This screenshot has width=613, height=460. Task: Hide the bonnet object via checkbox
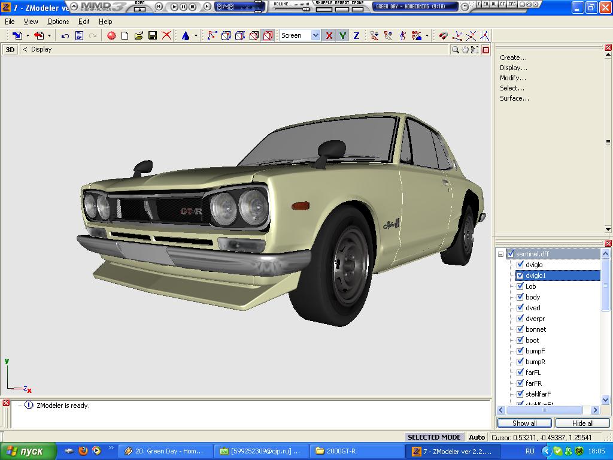tap(520, 329)
